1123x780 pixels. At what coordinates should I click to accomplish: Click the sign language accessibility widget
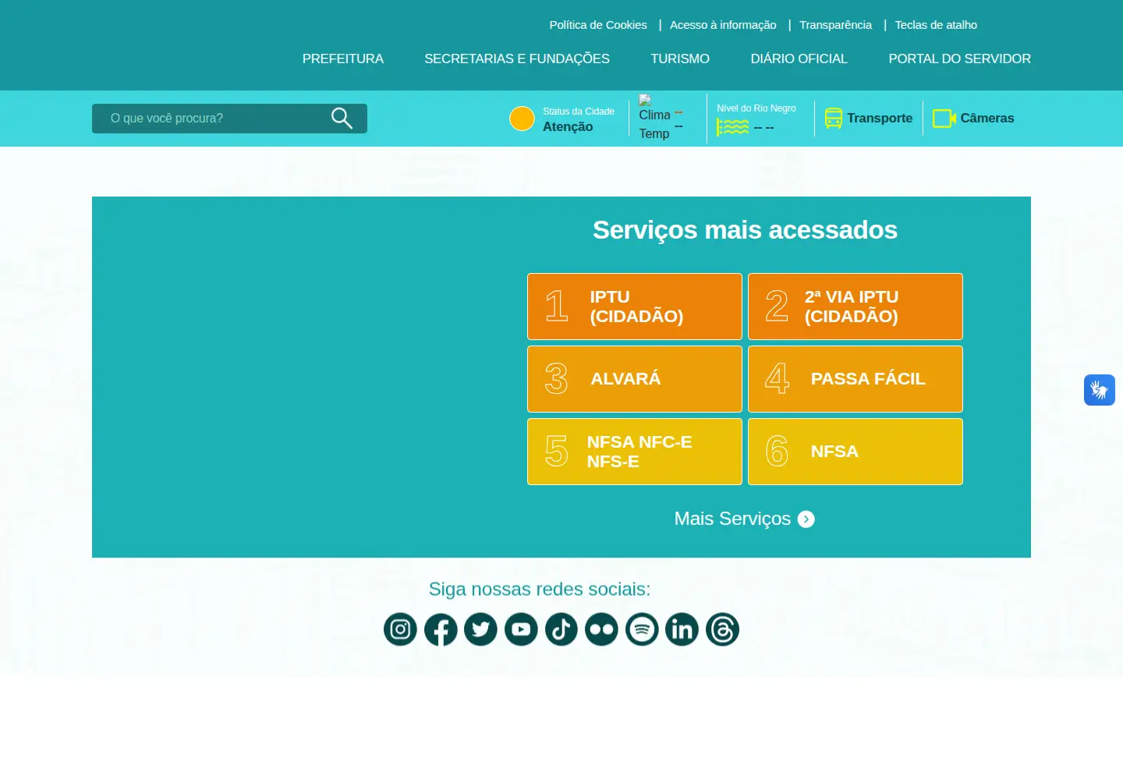[1100, 390]
